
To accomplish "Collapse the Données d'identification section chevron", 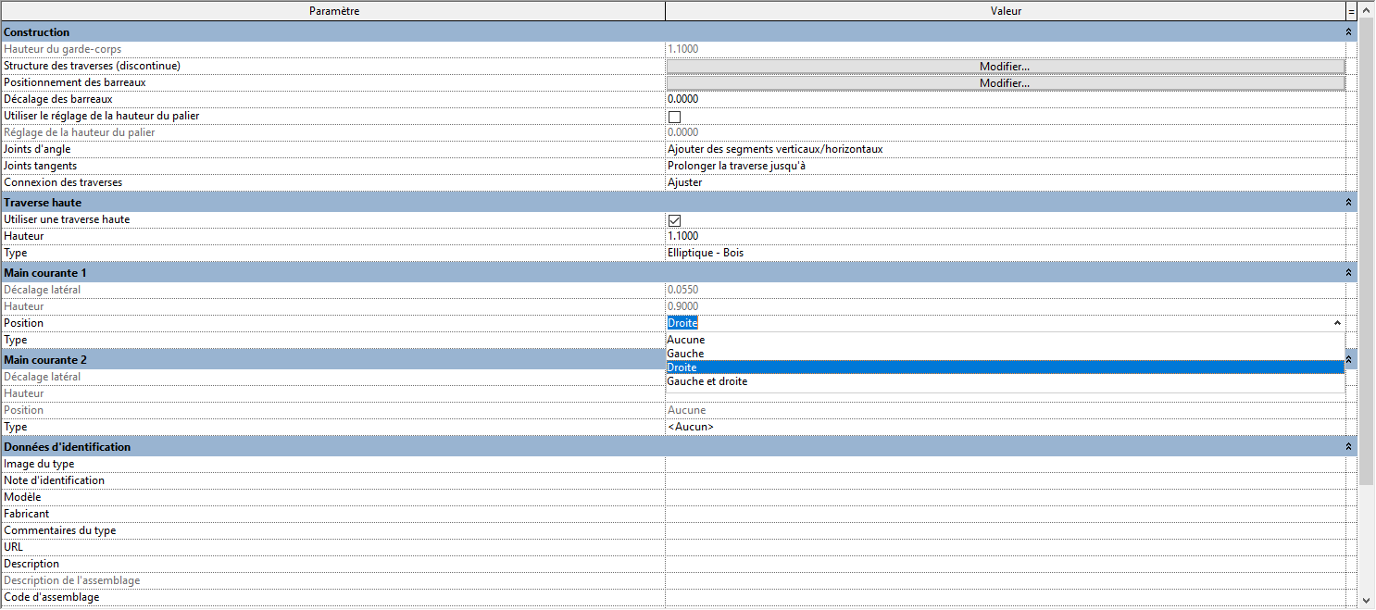I will tap(1348, 447).
